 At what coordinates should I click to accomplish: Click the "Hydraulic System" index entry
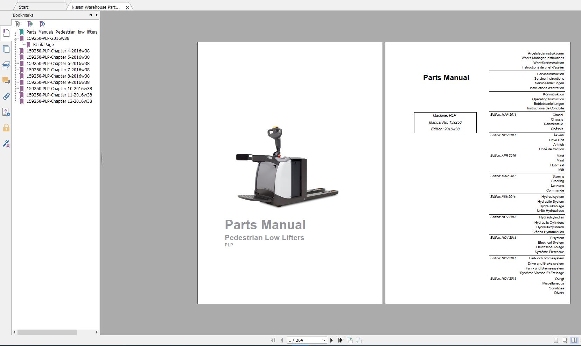point(551,202)
